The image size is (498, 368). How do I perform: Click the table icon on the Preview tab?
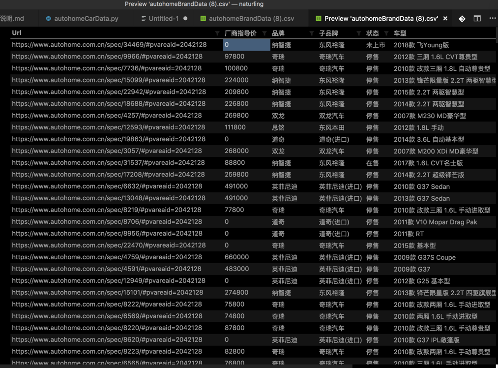(319, 19)
